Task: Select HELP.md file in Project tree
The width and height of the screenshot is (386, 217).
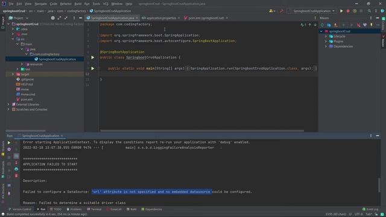Action: click(27, 84)
